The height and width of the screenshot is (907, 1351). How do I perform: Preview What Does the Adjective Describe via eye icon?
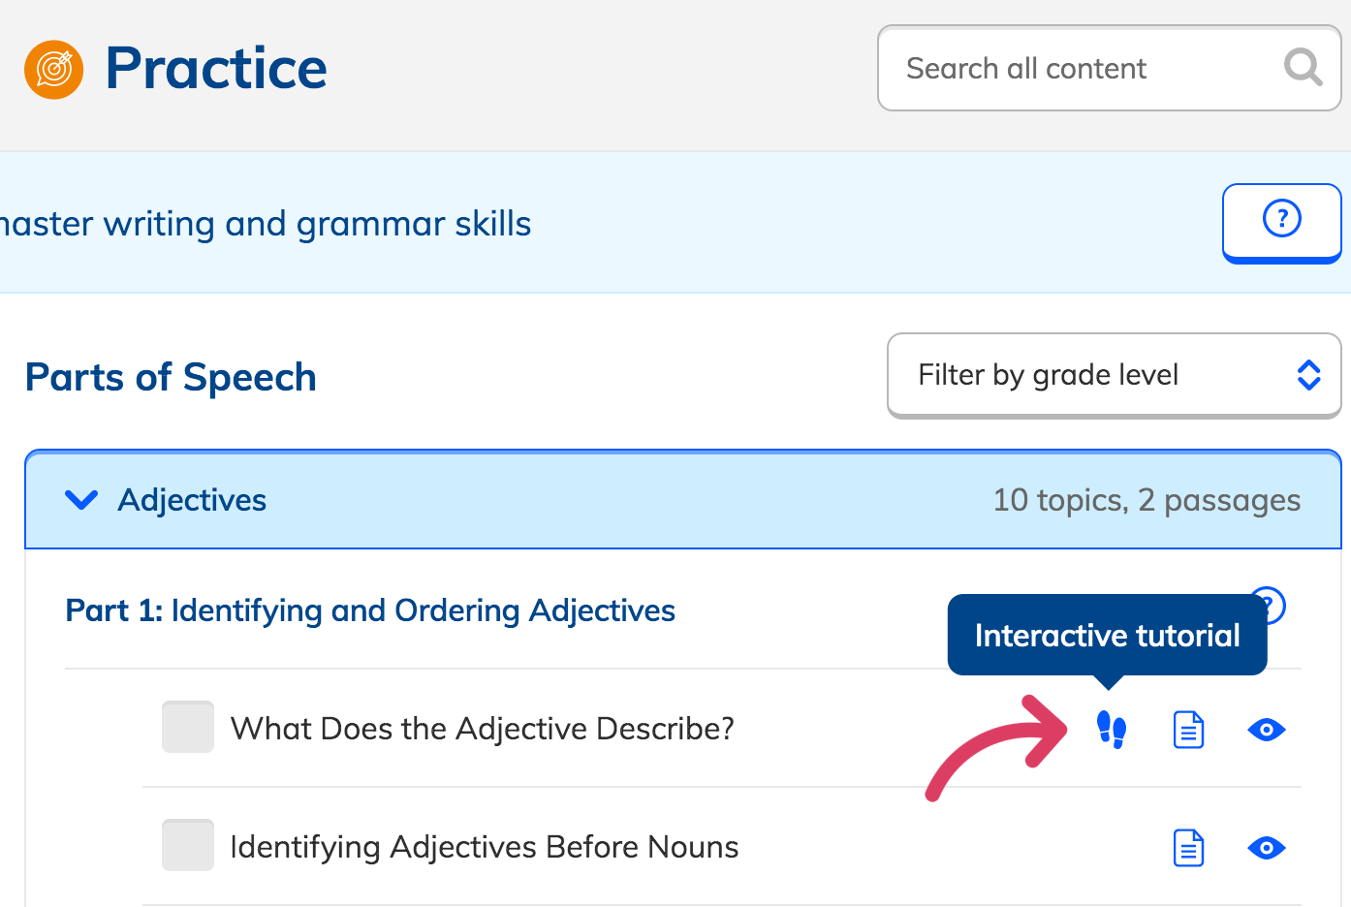1266,730
